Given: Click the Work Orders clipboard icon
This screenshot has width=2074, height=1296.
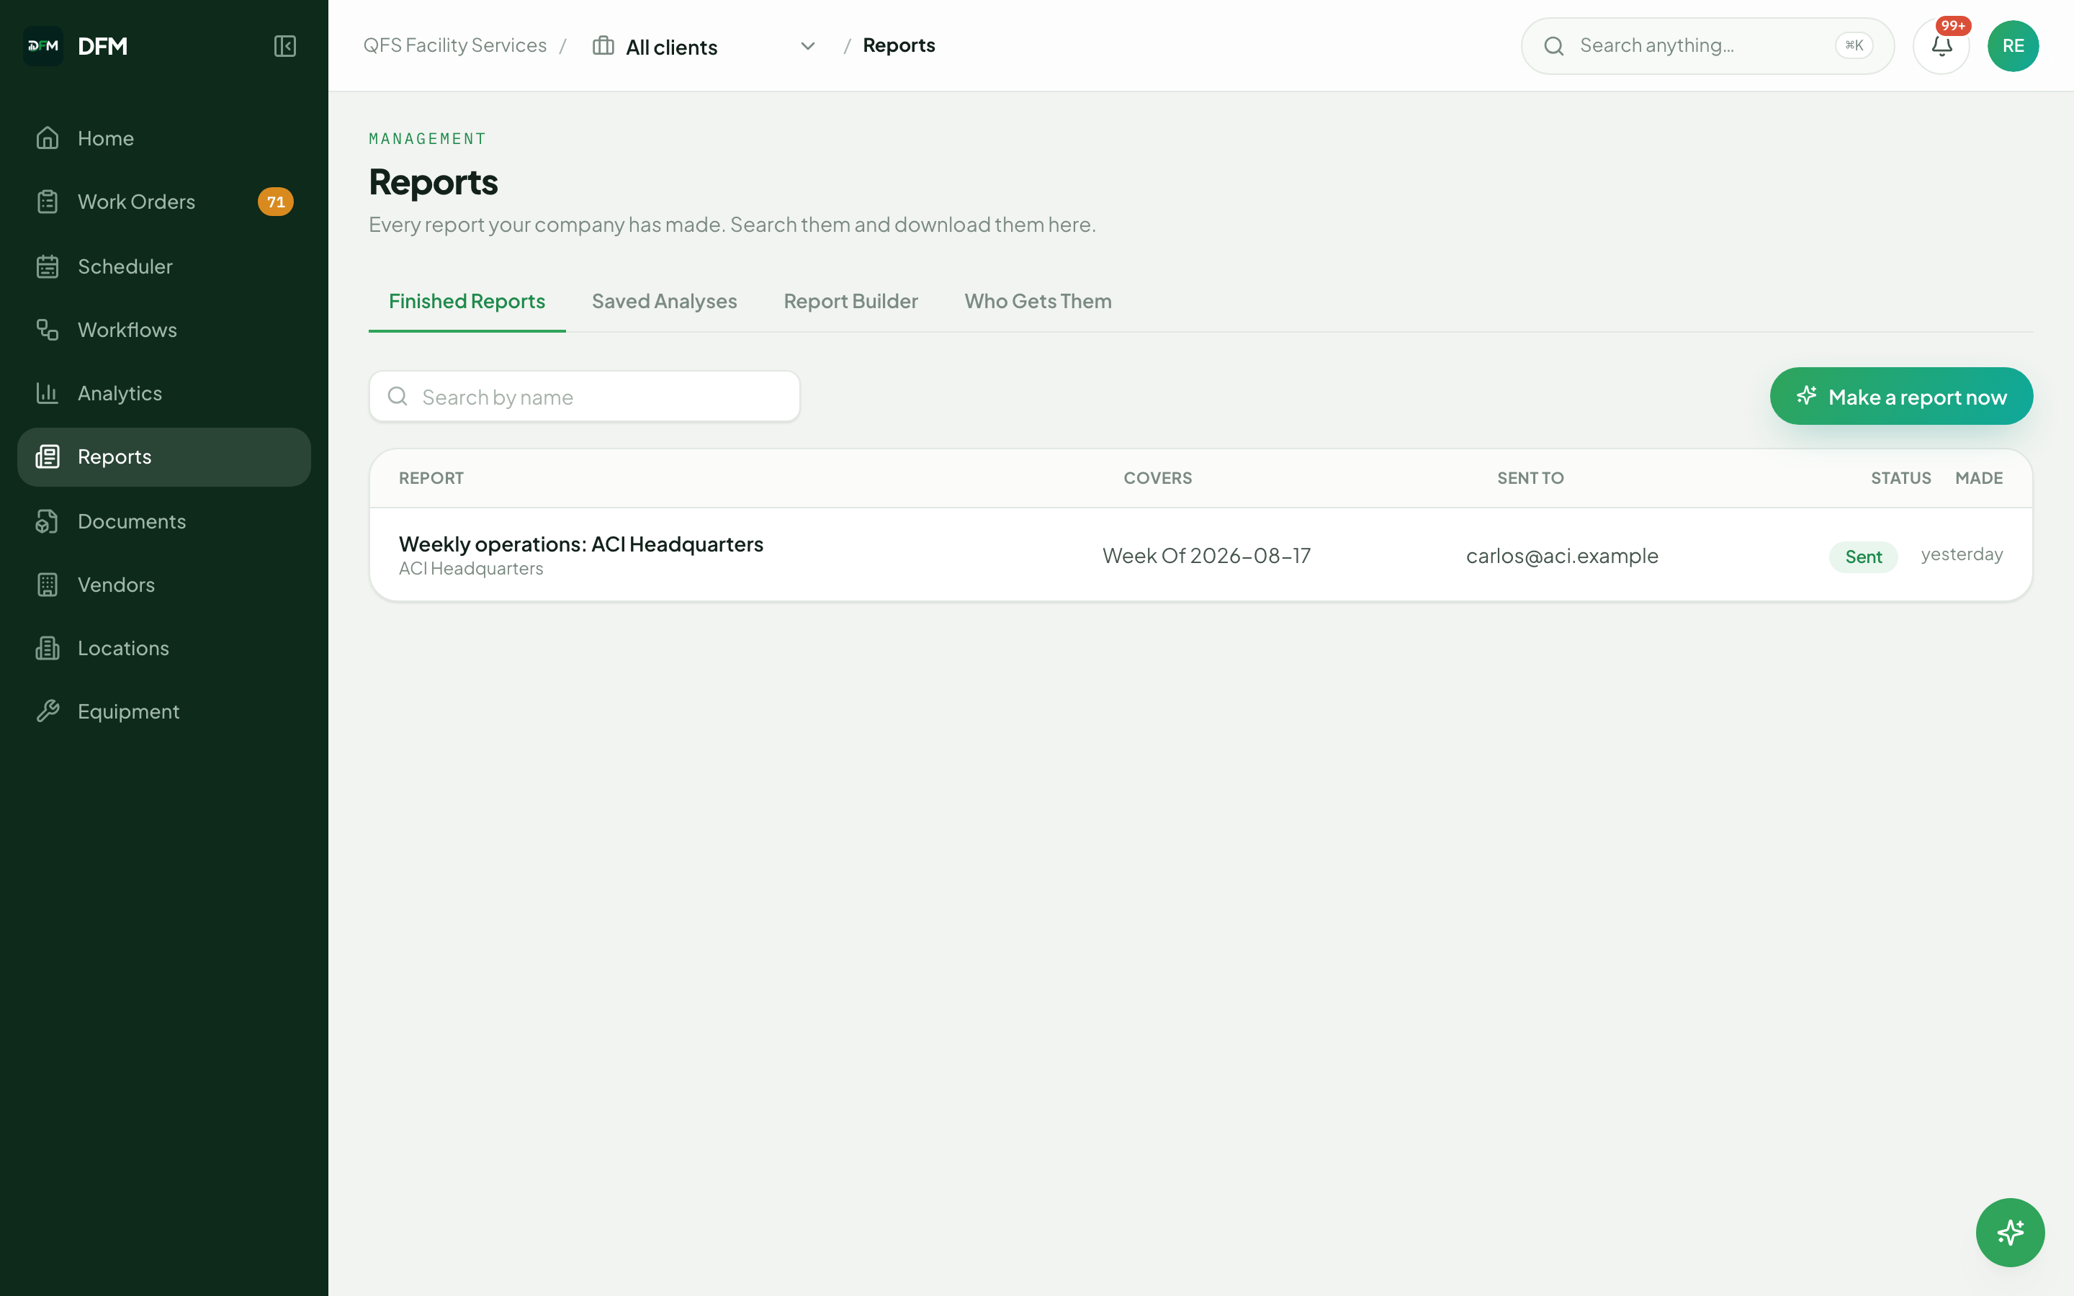Looking at the screenshot, I should 48,202.
